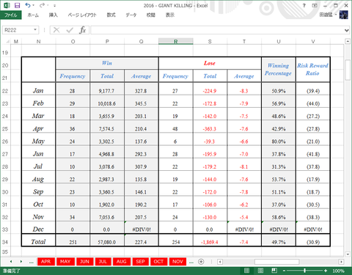This screenshot has height=275, width=352.
Task: Select column R header
Action: 176,42
